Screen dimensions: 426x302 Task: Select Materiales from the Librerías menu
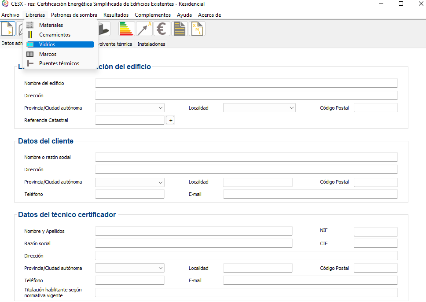tap(51, 25)
